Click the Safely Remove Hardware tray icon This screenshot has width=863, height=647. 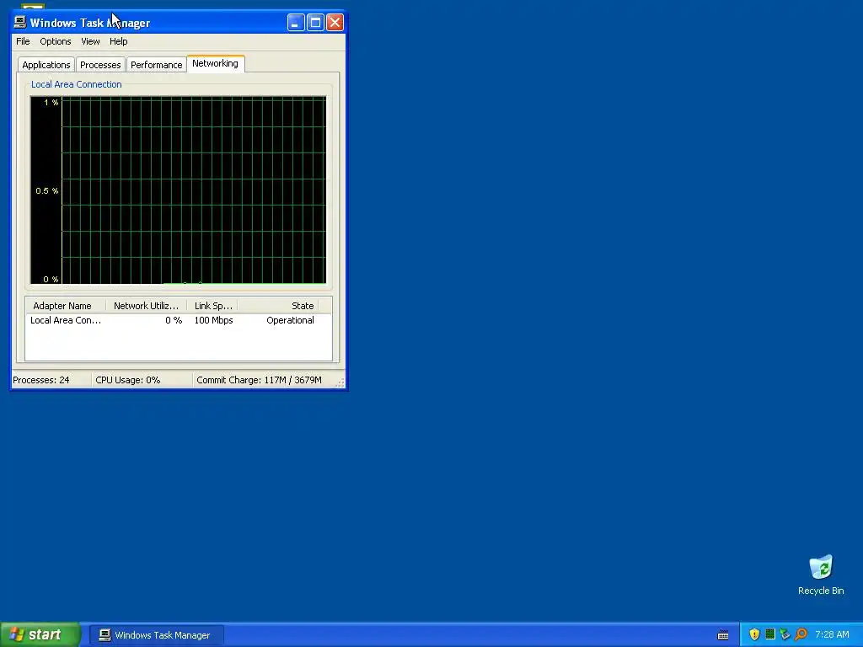pos(785,634)
